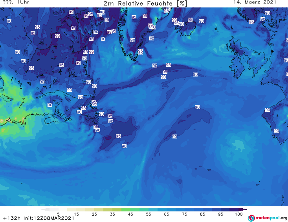Click the '15' label on the color scale
The image size is (288, 222).
[76, 214]
